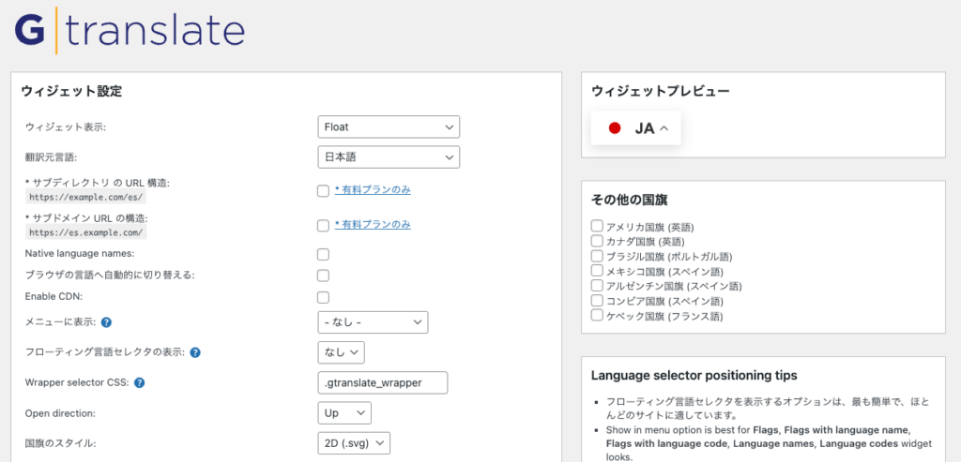961x462 pixels.
Task: Open the ウィジェット表示 Float dropdown
Action: (389, 127)
